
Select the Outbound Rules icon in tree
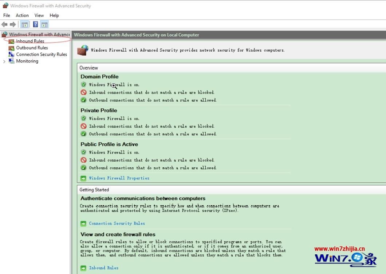[11, 48]
